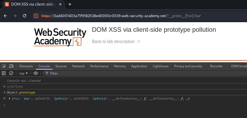This screenshot has width=247, height=118.
Task: Activate the inspect element picker icon
Action: coord(4,66)
